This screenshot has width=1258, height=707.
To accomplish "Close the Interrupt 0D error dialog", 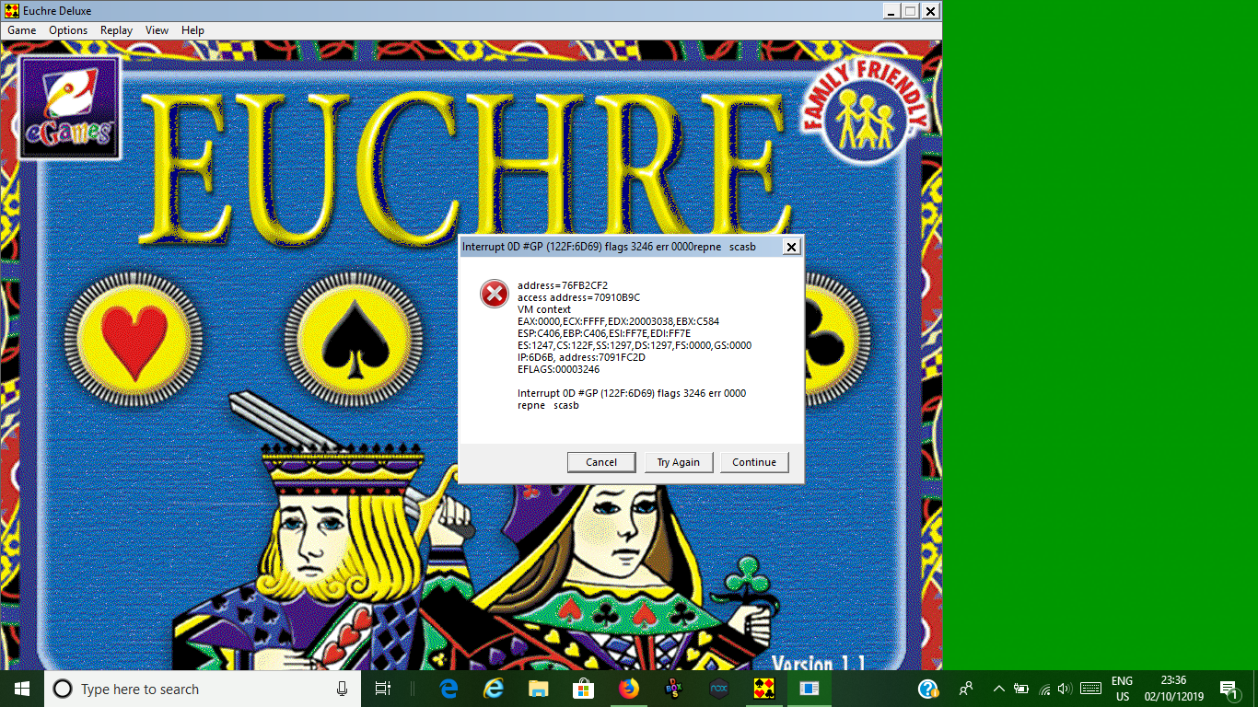I will [x=791, y=247].
